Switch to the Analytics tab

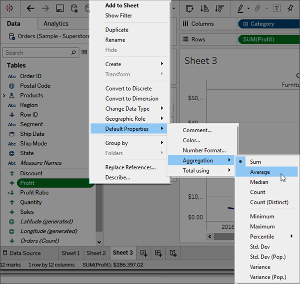56,24
